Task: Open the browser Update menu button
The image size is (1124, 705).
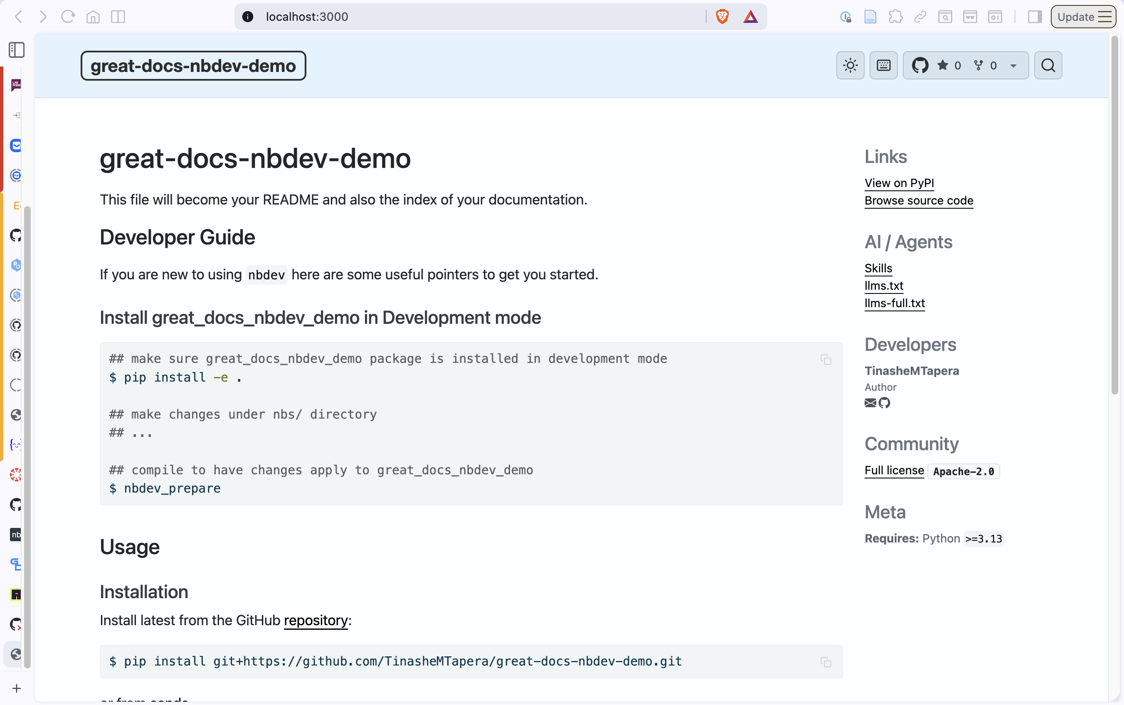Action: pyautogui.click(x=1082, y=17)
